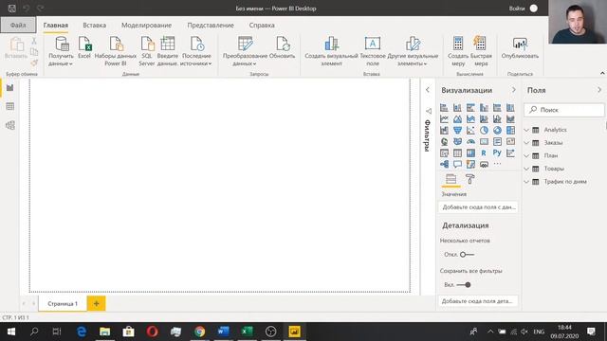Select the ribbon chart visual

coord(510,119)
